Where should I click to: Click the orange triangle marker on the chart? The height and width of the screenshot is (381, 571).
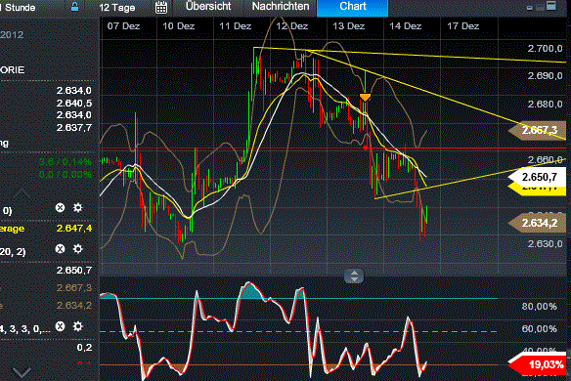(365, 97)
